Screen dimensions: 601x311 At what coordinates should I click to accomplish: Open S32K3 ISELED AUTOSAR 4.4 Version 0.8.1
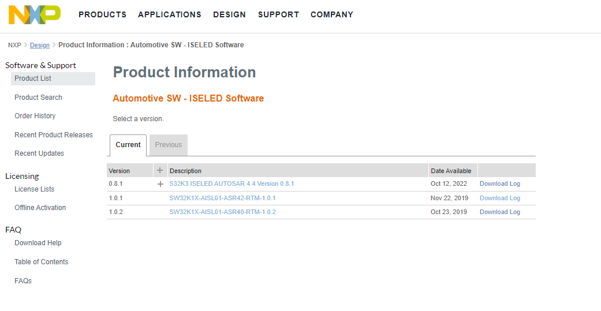pyautogui.click(x=232, y=184)
